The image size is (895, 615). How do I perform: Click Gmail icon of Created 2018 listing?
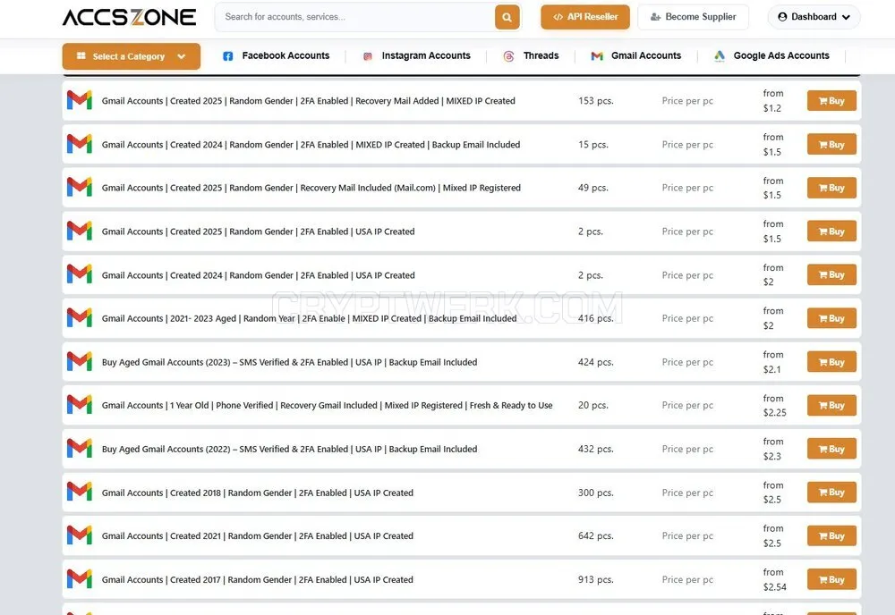(80, 492)
